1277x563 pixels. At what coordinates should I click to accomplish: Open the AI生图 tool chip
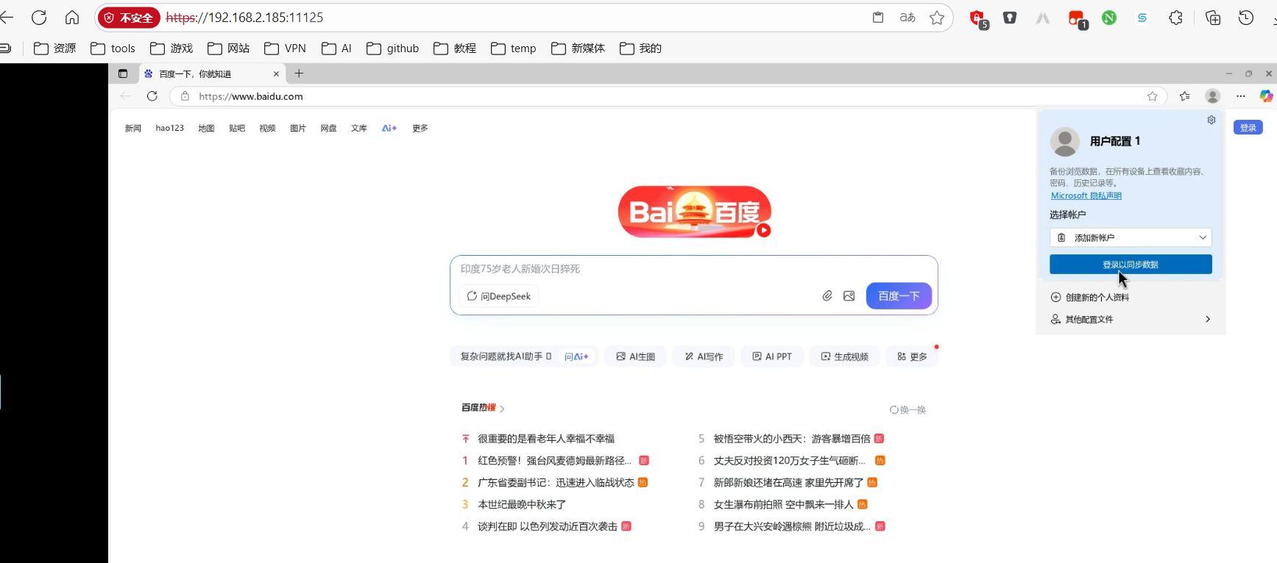coord(636,356)
